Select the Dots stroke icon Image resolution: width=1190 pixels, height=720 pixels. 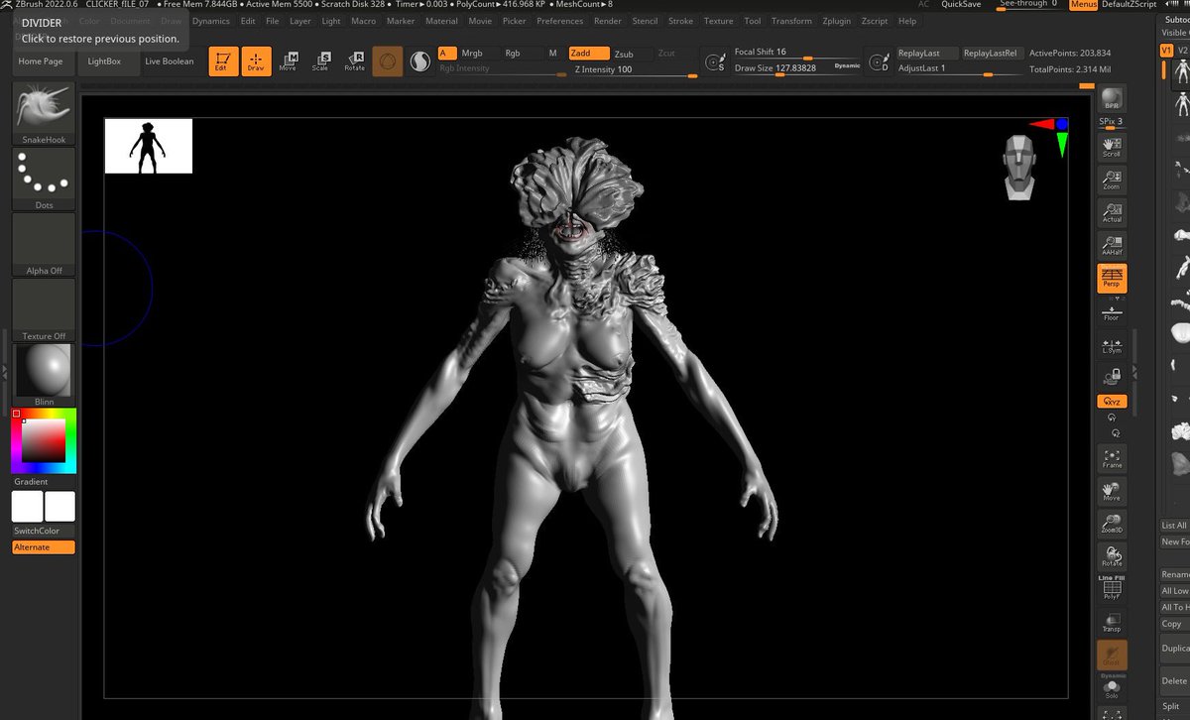(43, 177)
